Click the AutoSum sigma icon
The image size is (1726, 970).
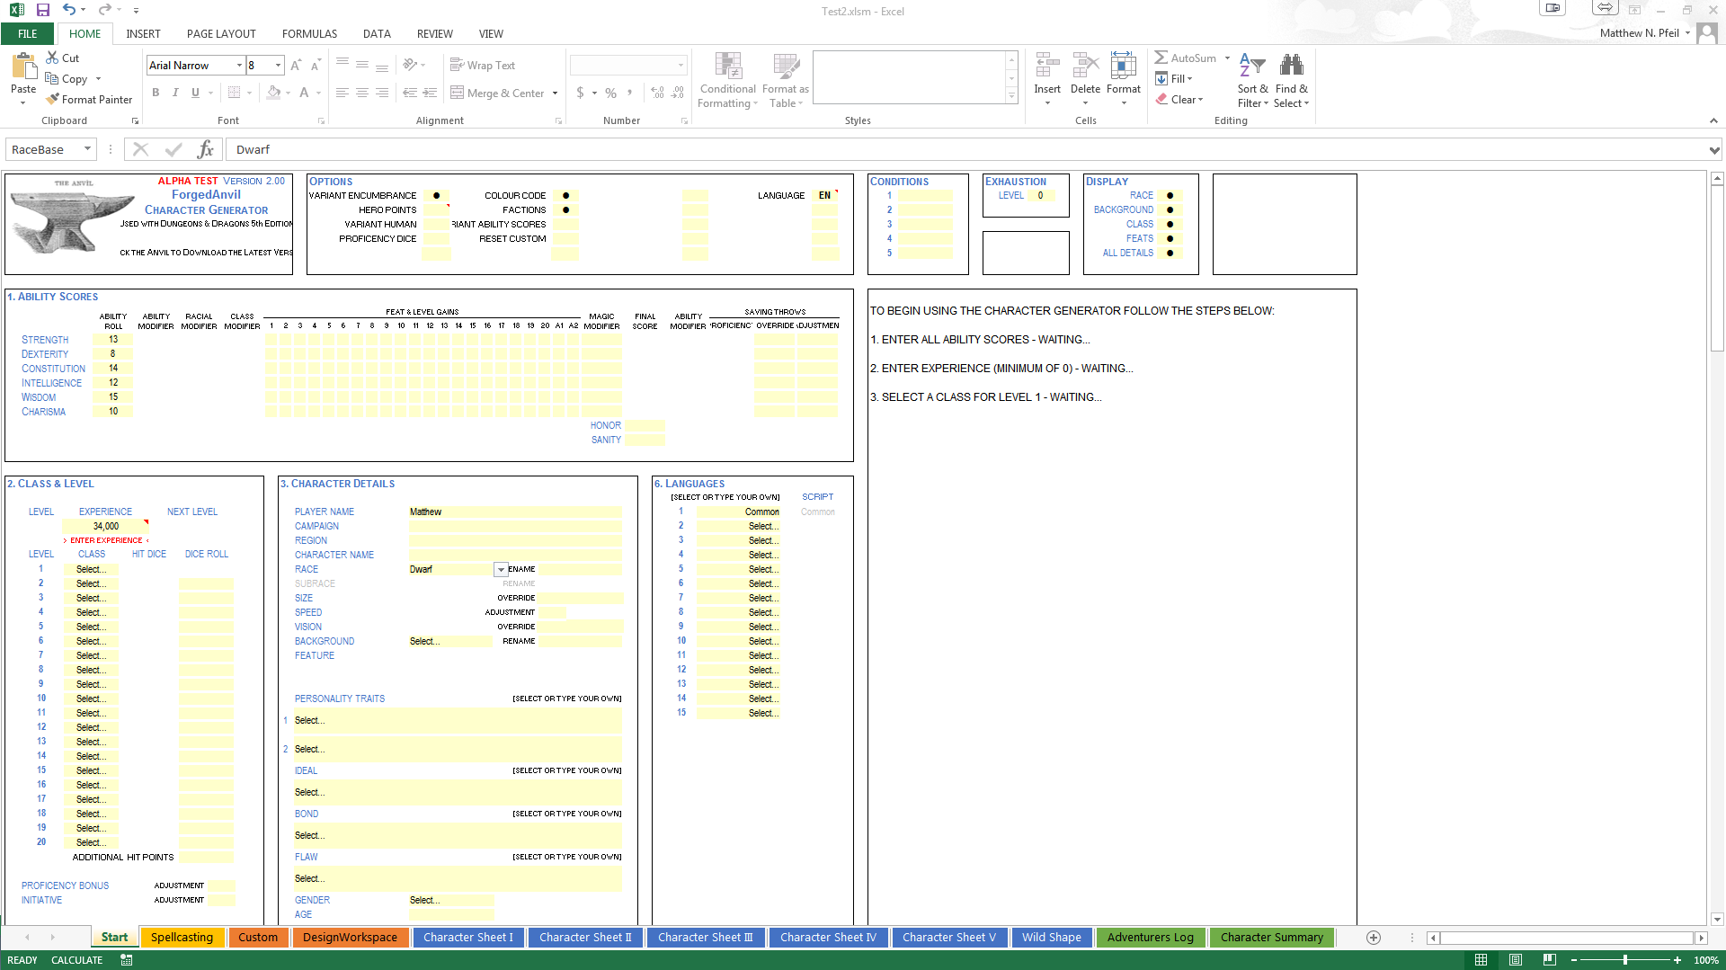point(1161,58)
